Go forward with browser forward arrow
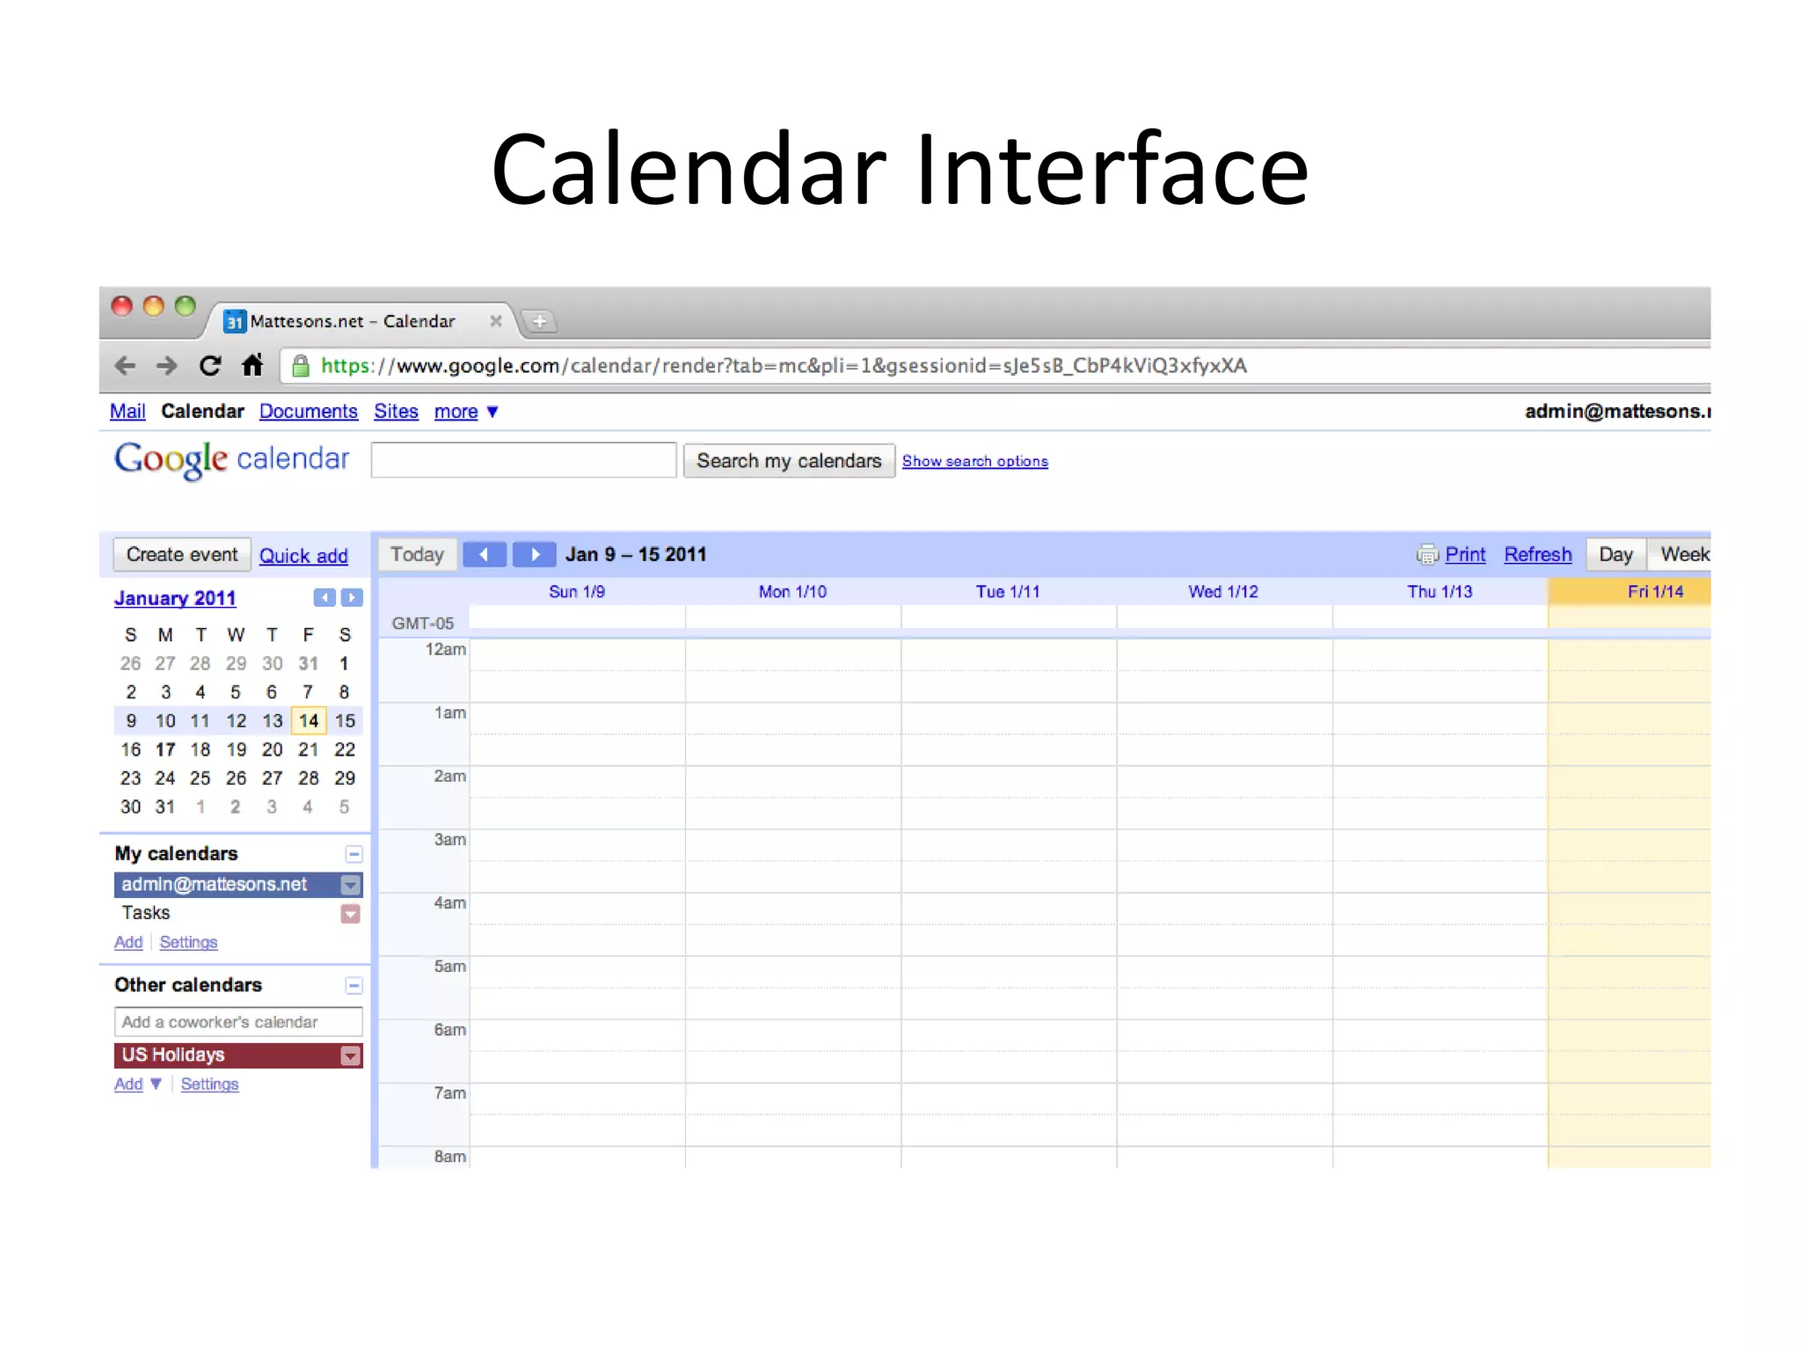1801x1351 pixels. [167, 366]
